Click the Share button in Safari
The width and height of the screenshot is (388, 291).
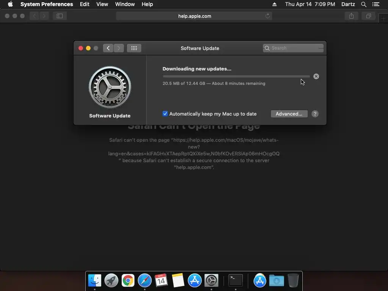351,16
